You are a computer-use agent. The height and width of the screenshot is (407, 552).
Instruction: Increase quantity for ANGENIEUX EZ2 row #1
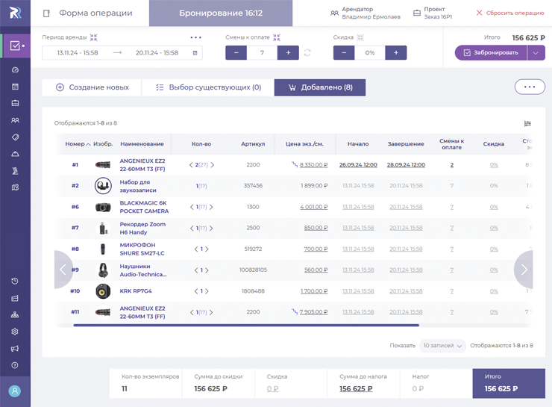click(213, 165)
